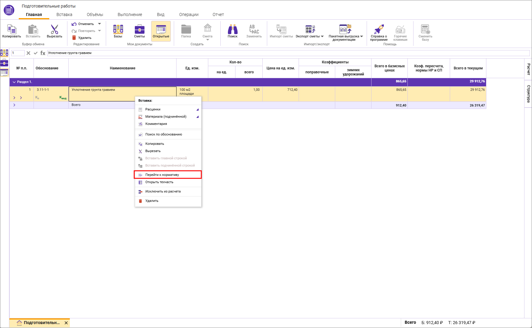
Task: Open the Отменить history dropdown arrow
Action: (99, 24)
